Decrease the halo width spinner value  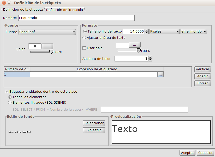pyautogui.click(x=150, y=60)
